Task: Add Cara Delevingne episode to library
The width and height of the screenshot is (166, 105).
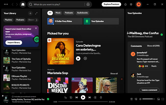Action: tap(85, 58)
